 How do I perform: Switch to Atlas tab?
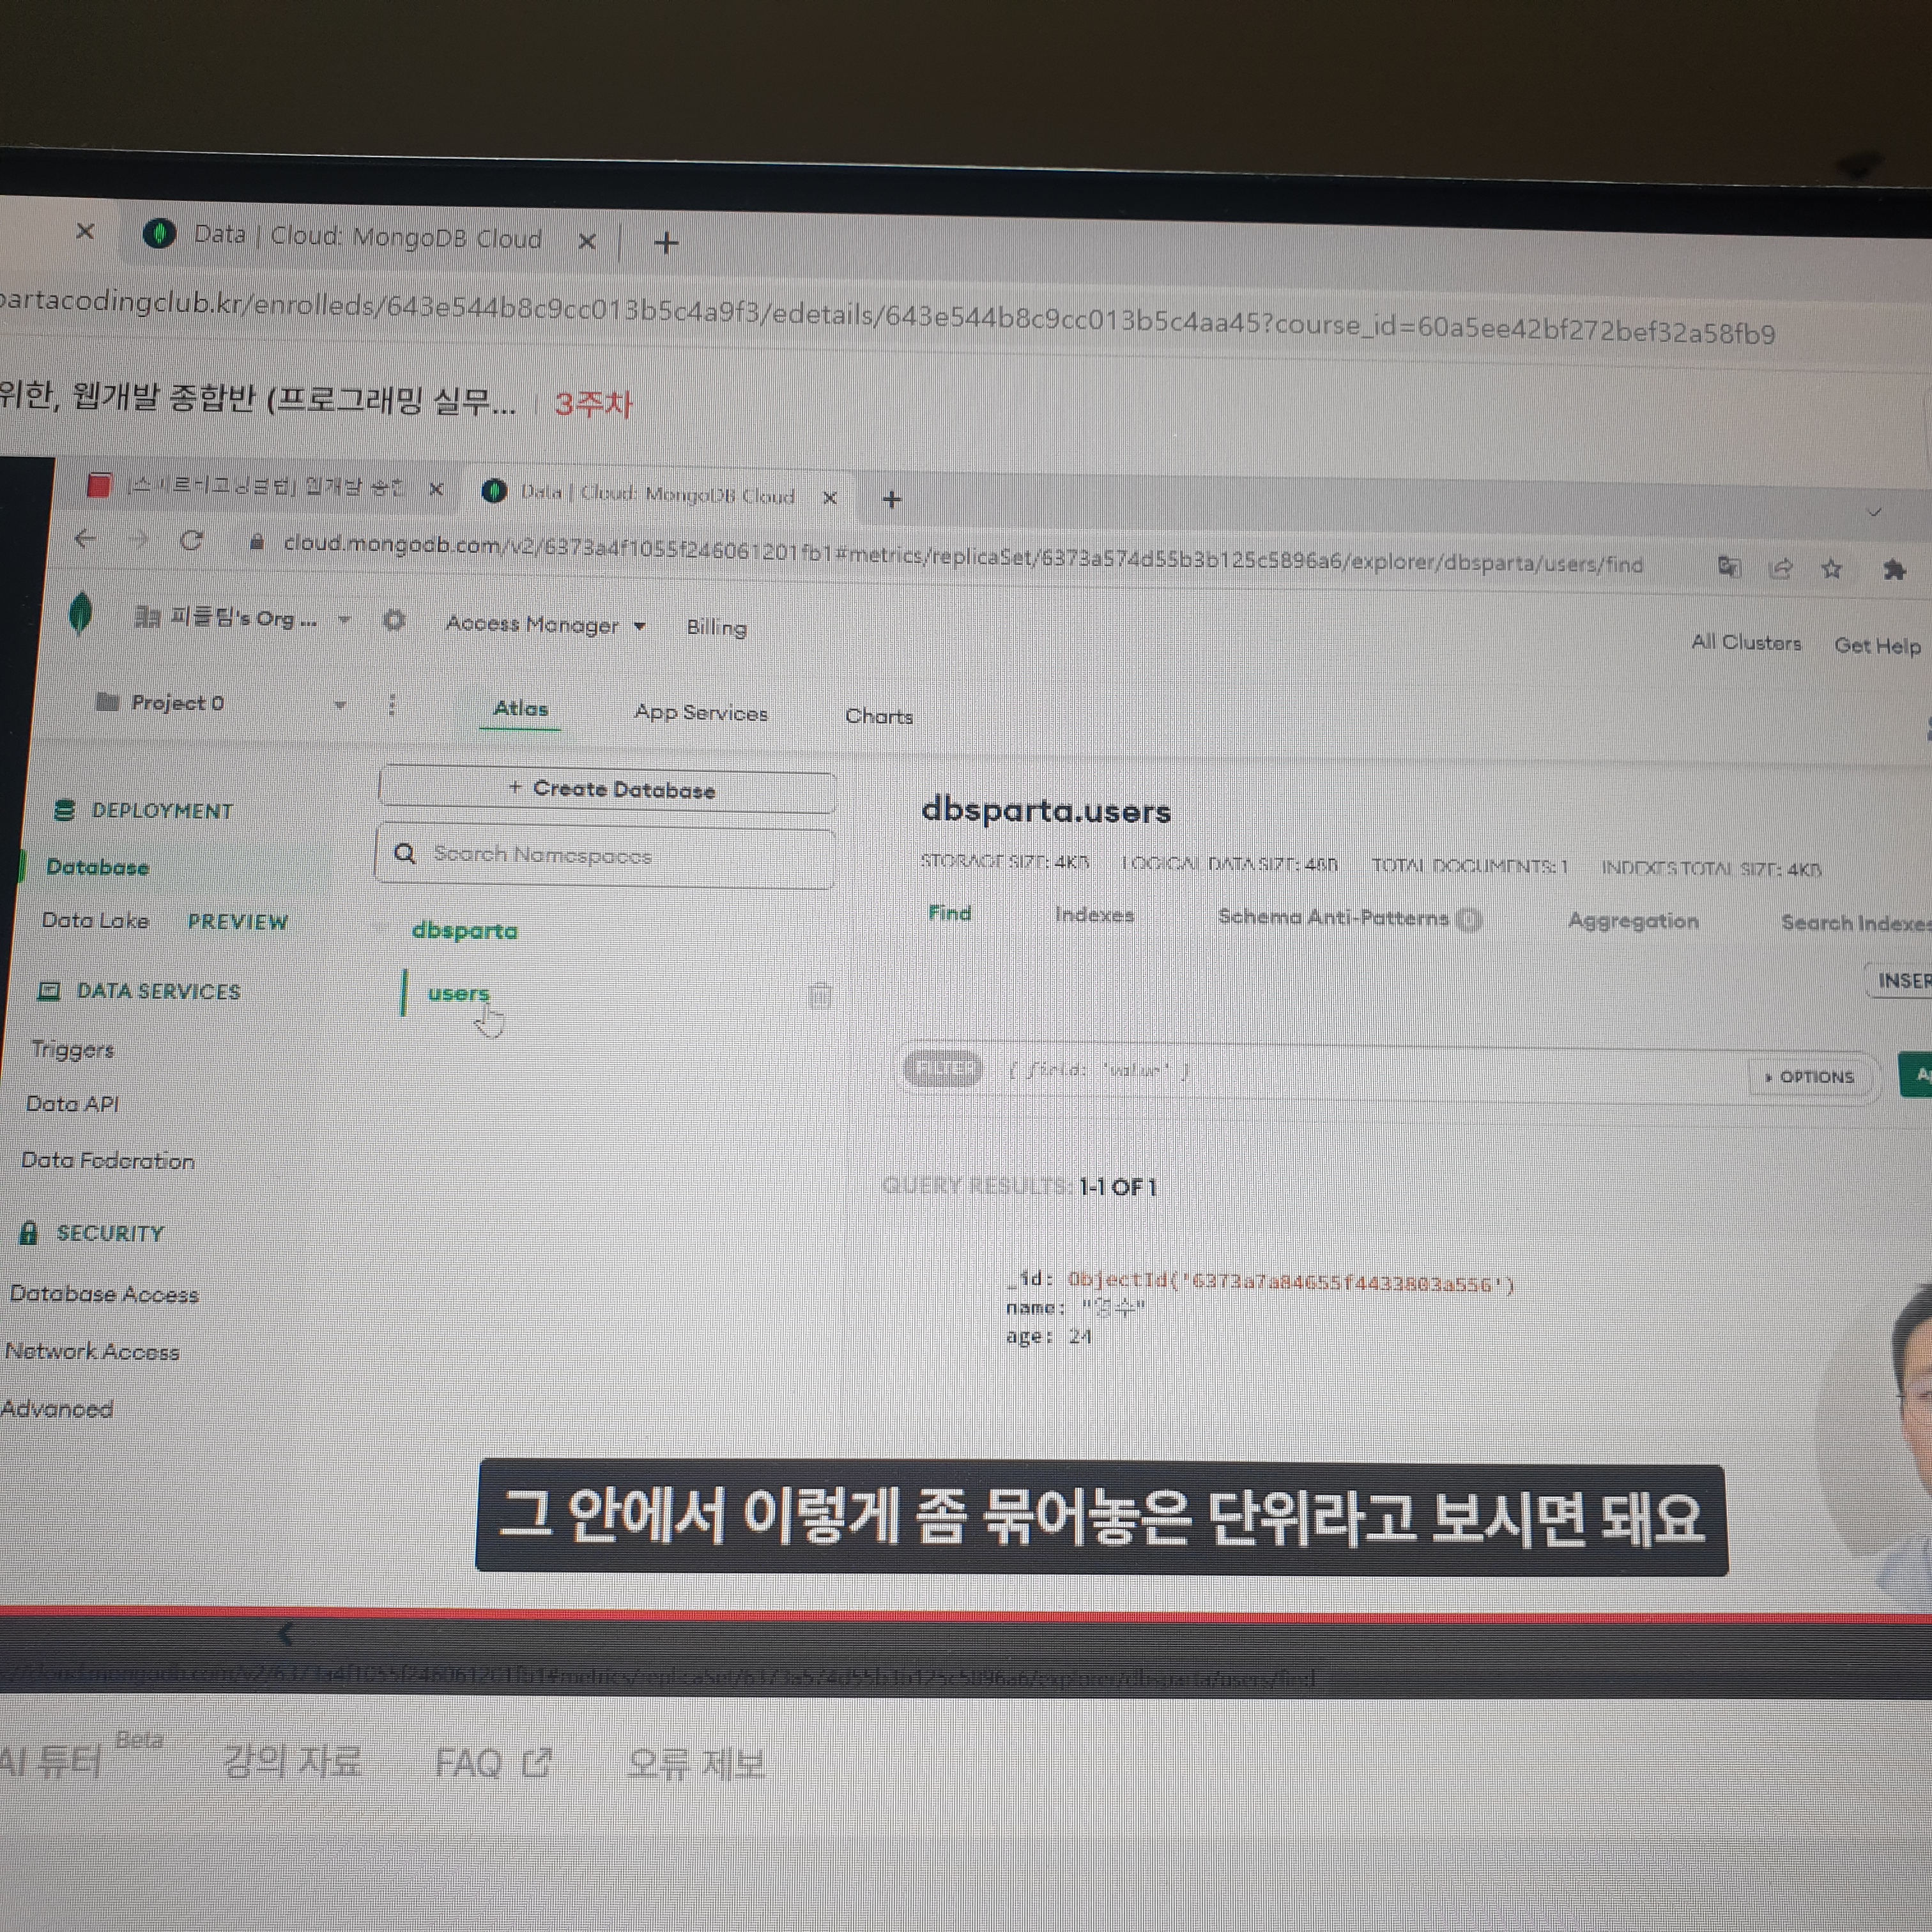coord(521,709)
